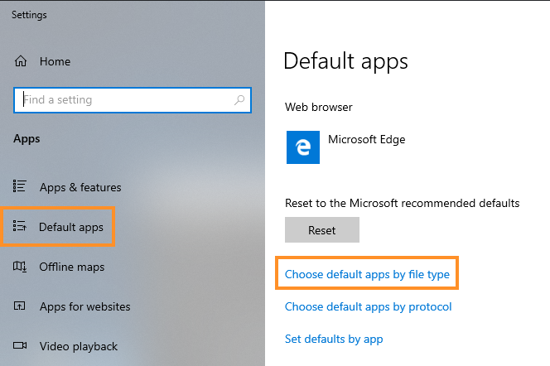Change web browser from Microsoft Edge

pyautogui.click(x=346, y=147)
